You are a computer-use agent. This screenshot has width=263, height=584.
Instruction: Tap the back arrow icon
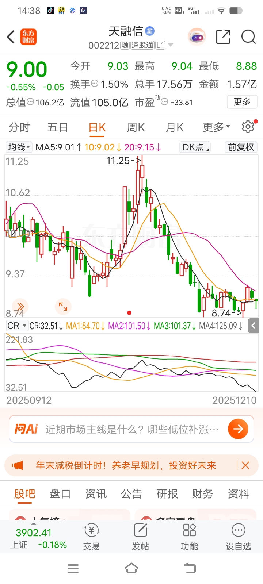pos(11,37)
